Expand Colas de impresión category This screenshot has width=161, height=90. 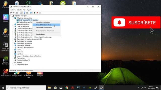point(13,26)
